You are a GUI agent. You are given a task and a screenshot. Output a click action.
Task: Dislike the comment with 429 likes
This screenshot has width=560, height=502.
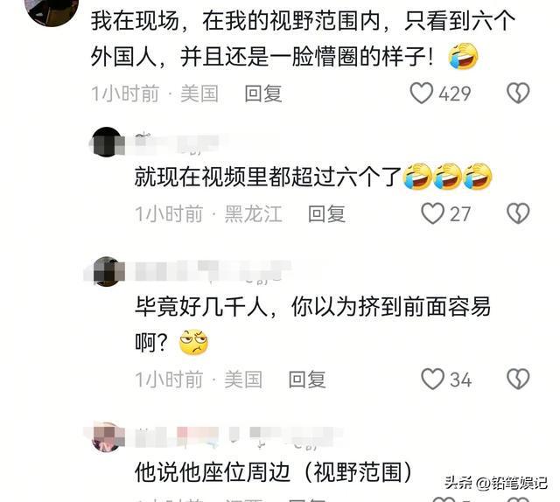(518, 94)
